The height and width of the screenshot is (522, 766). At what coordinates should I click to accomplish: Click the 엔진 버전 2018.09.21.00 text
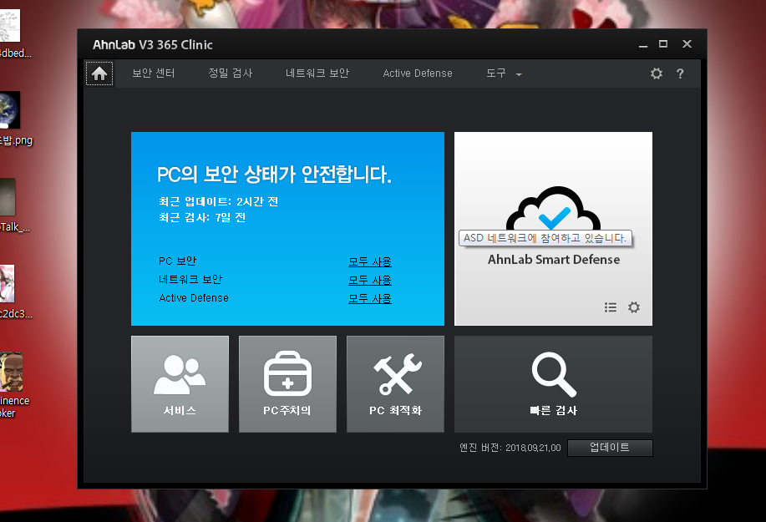pos(510,448)
